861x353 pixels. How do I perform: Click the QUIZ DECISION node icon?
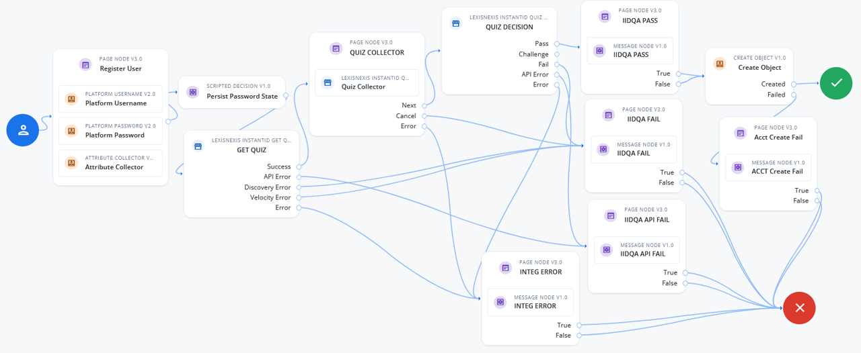coord(455,23)
